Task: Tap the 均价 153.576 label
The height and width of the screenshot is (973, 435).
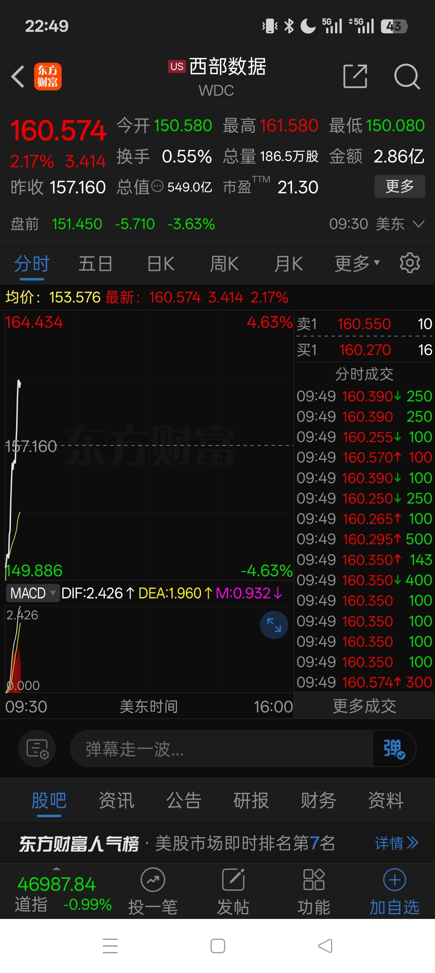Action: (x=53, y=297)
